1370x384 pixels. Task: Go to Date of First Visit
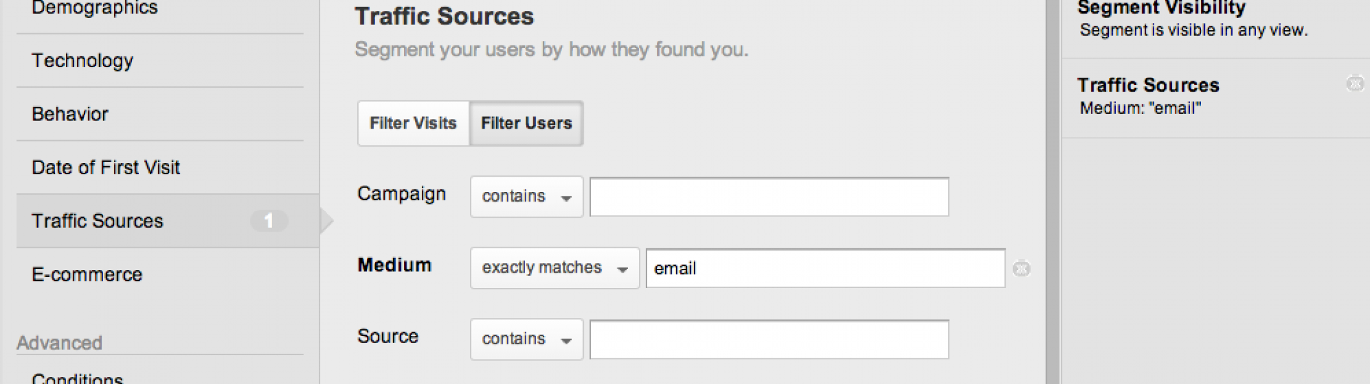(106, 168)
